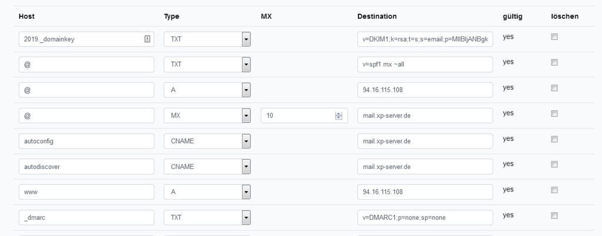Screen dimensions: 602x236
Task: Open Type dropdown of the MX record
Action: coord(208,115)
